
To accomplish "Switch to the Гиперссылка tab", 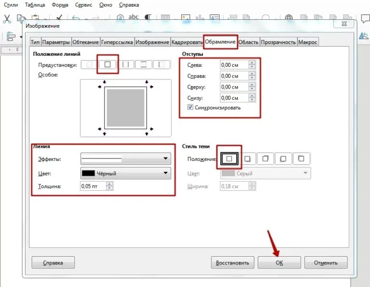I will coord(117,42).
